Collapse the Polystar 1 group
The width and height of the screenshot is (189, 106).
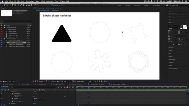tap(11, 92)
